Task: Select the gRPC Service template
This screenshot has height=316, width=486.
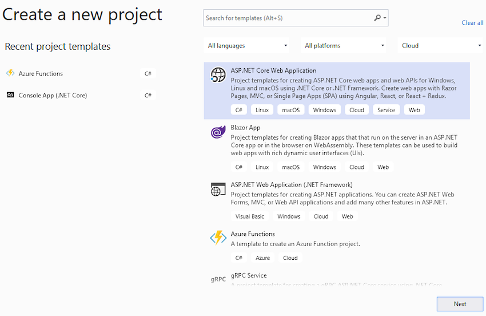Action: click(x=337, y=278)
